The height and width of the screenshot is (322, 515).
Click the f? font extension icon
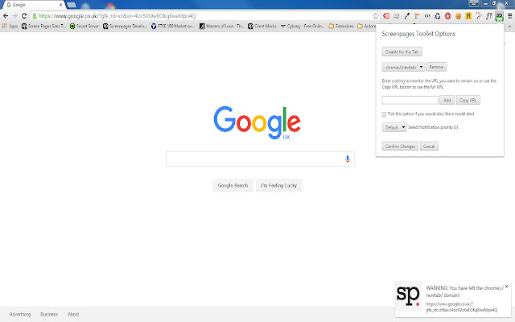coord(489,16)
